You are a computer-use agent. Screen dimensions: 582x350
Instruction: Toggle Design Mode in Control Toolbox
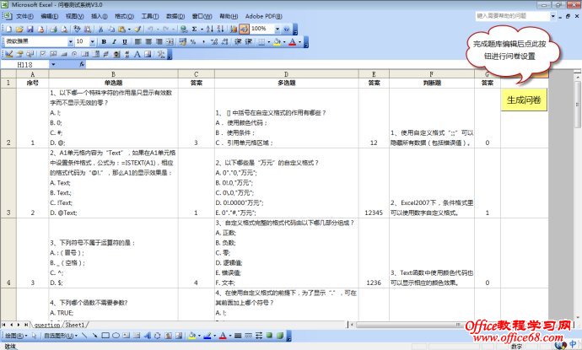coord(9,54)
